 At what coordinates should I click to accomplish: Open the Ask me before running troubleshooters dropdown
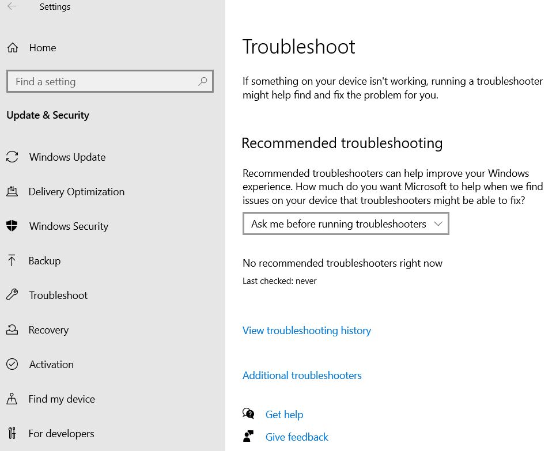tap(346, 223)
